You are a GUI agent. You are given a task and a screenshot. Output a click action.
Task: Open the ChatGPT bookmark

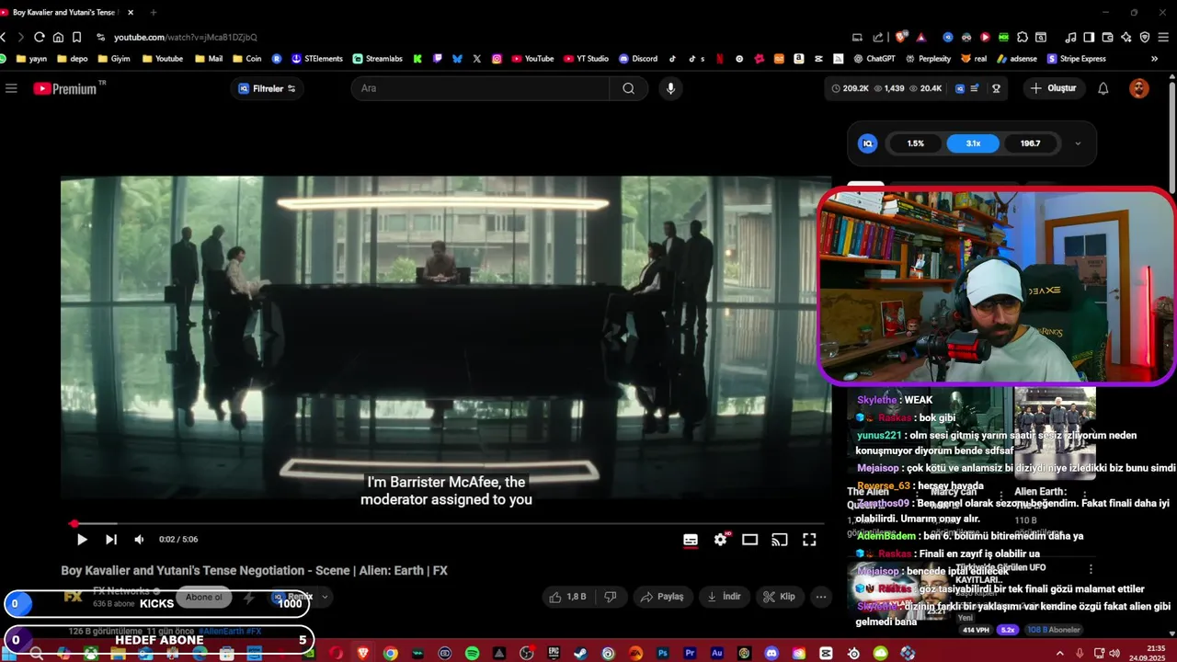pos(874,59)
